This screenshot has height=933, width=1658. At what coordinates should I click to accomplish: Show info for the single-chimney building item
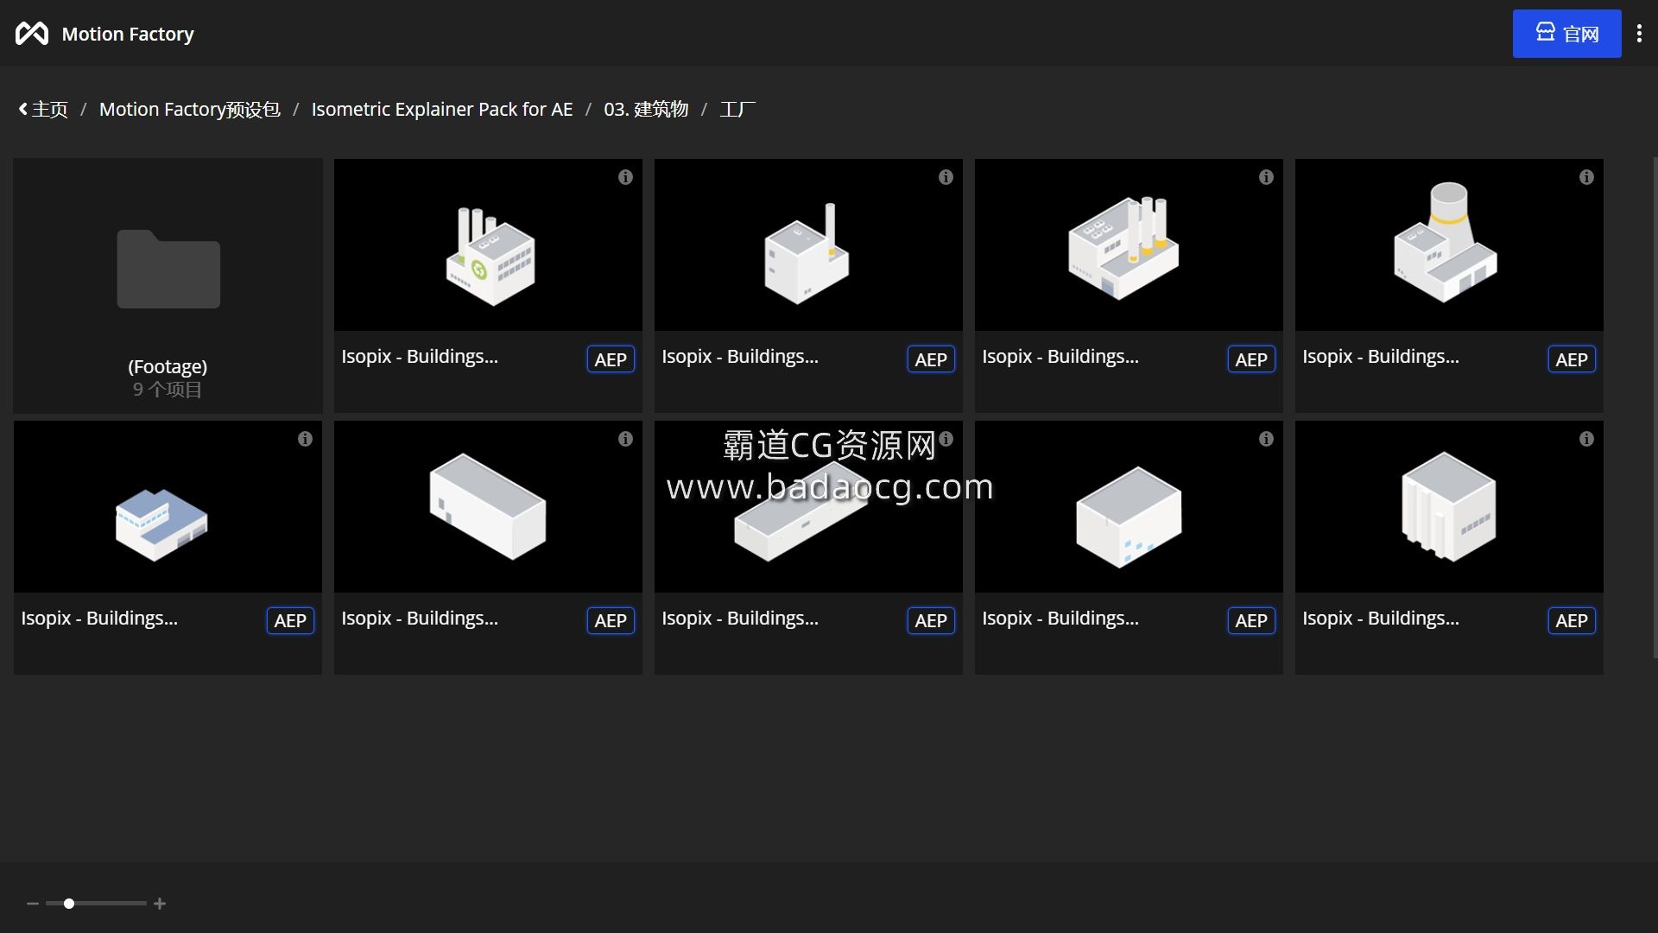click(x=946, y=177)
